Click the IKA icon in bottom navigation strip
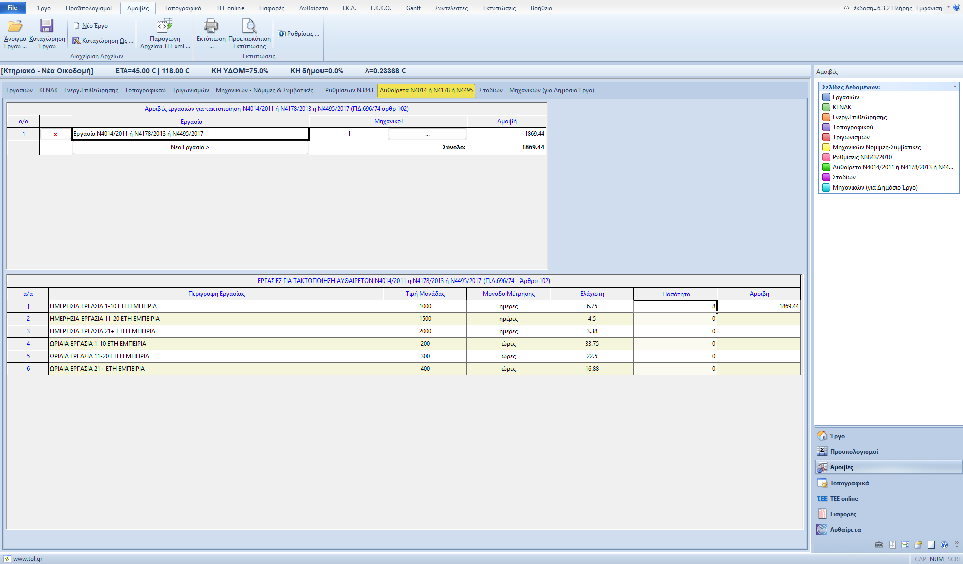 tap(879, 545)
